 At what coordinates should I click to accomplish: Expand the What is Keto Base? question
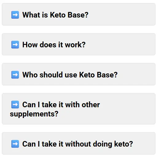(79, 14)
